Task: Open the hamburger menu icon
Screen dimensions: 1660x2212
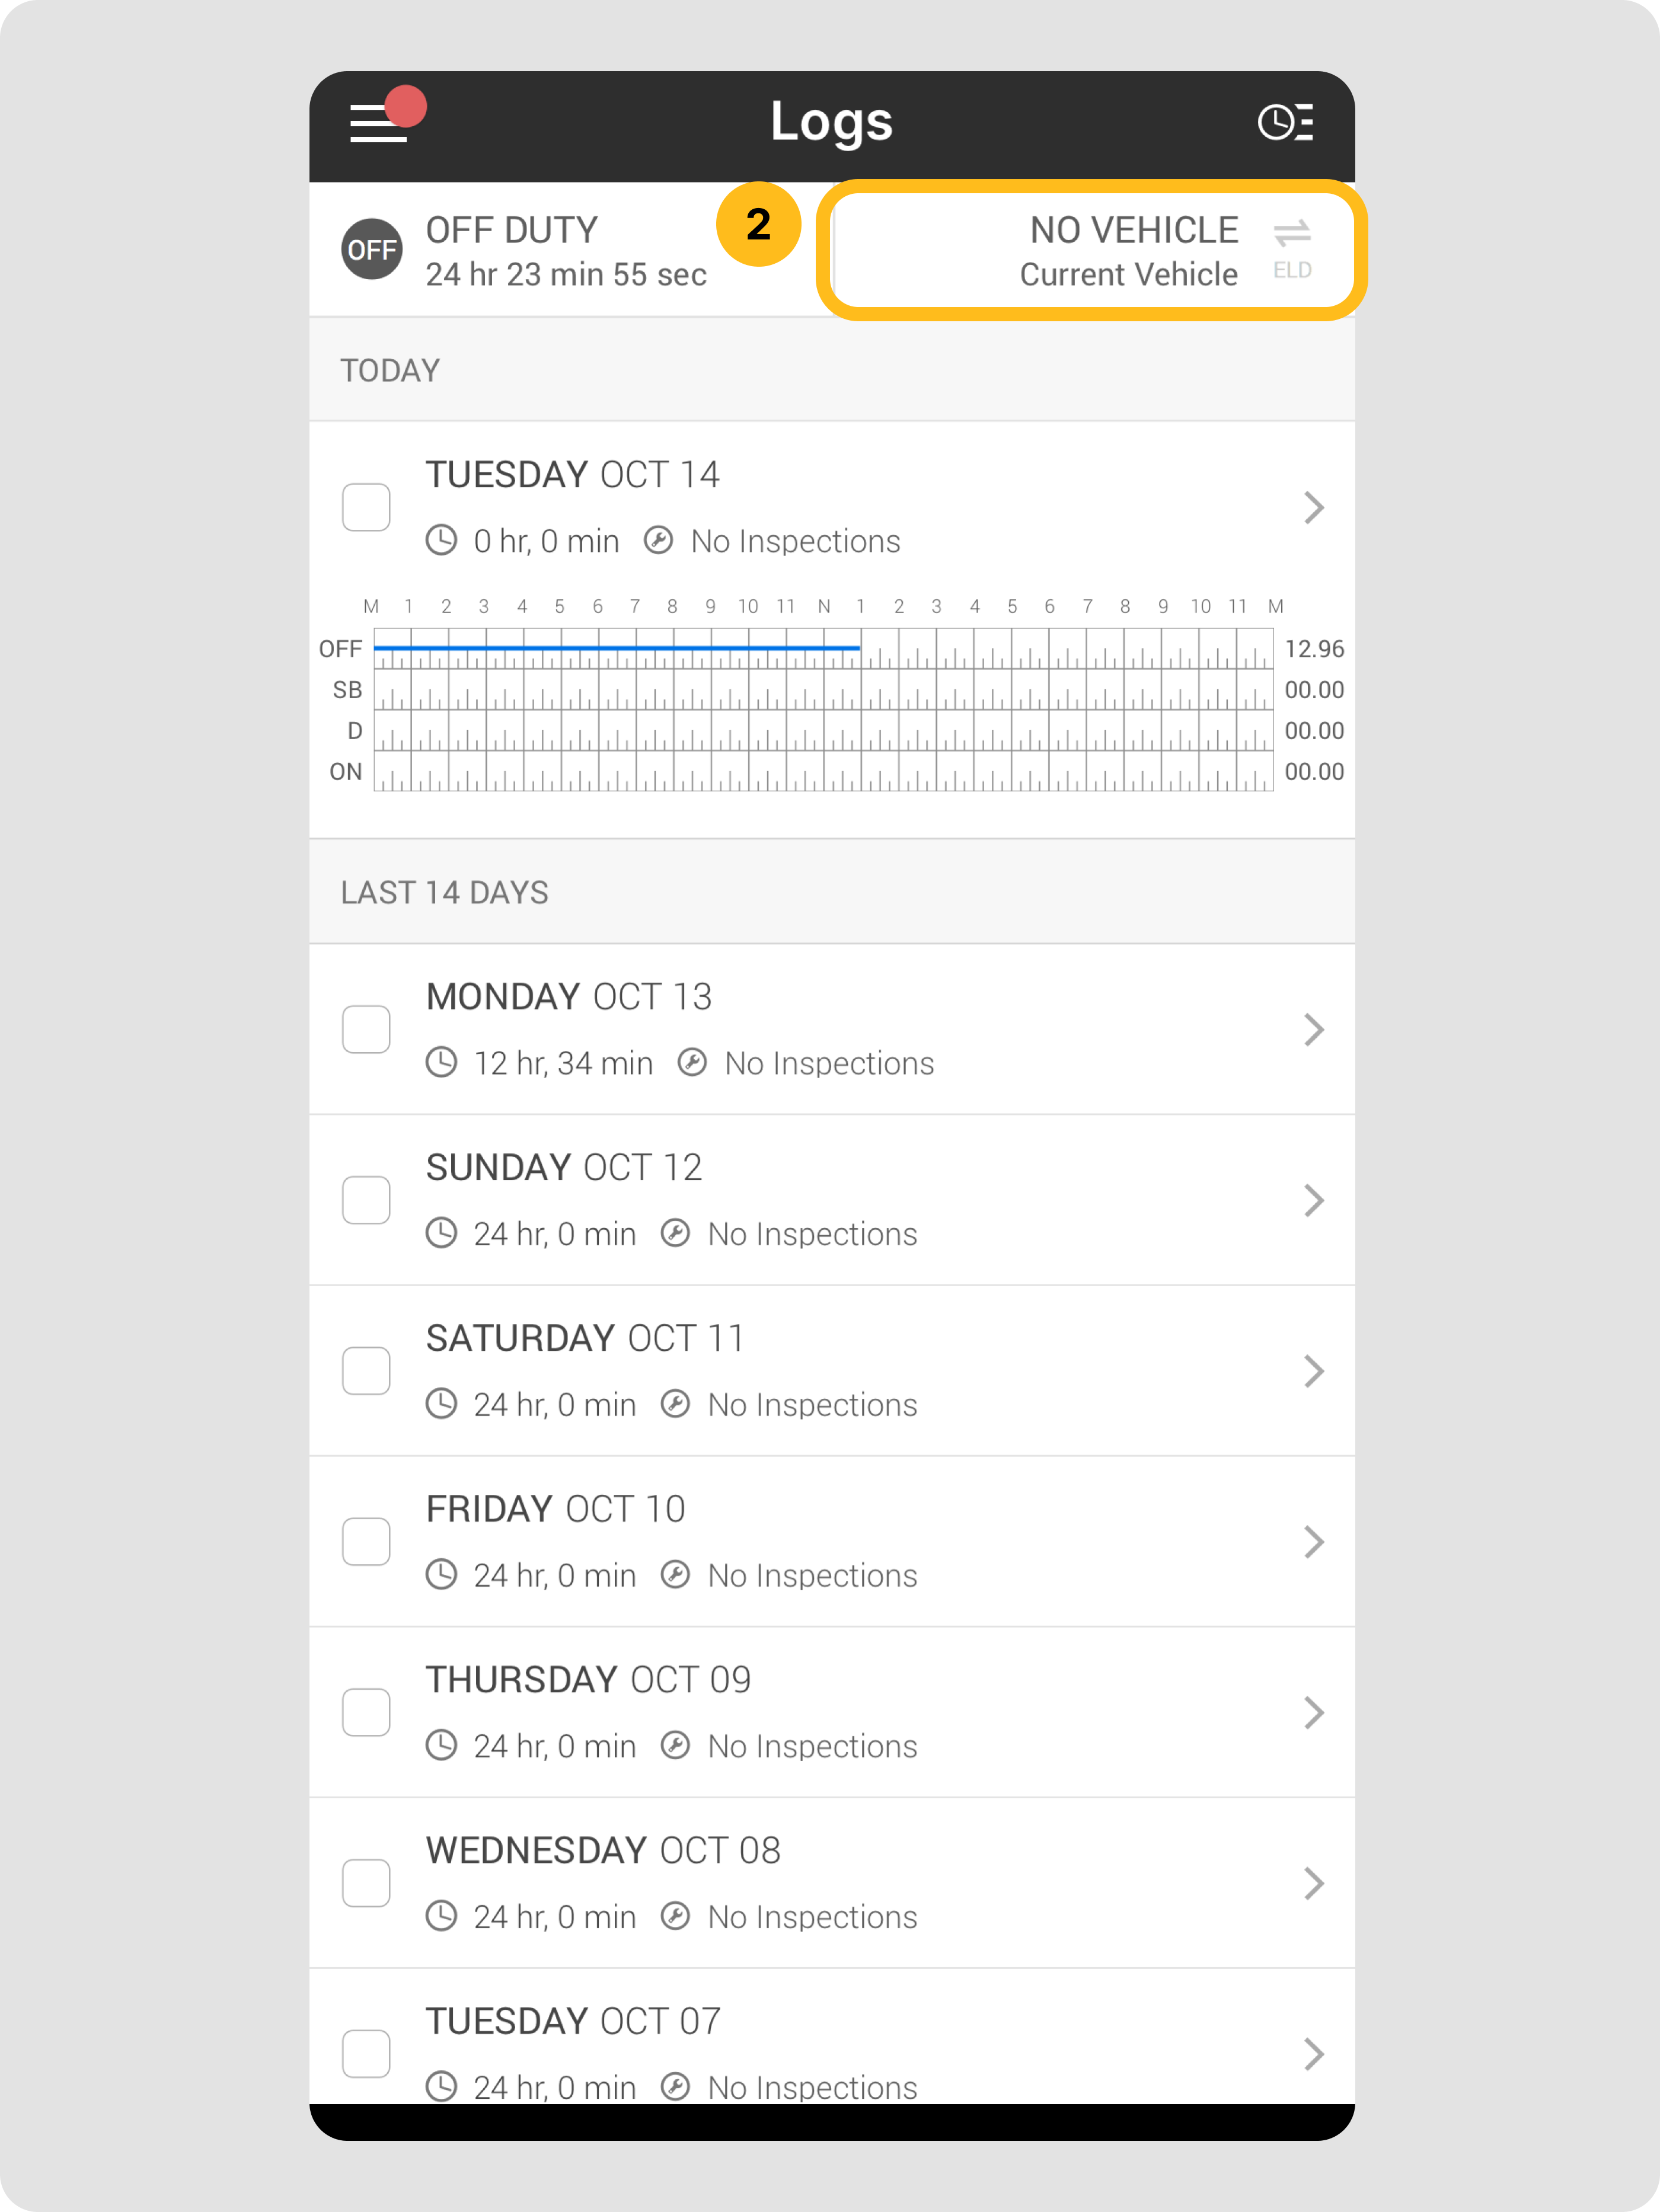Action: 378,123
